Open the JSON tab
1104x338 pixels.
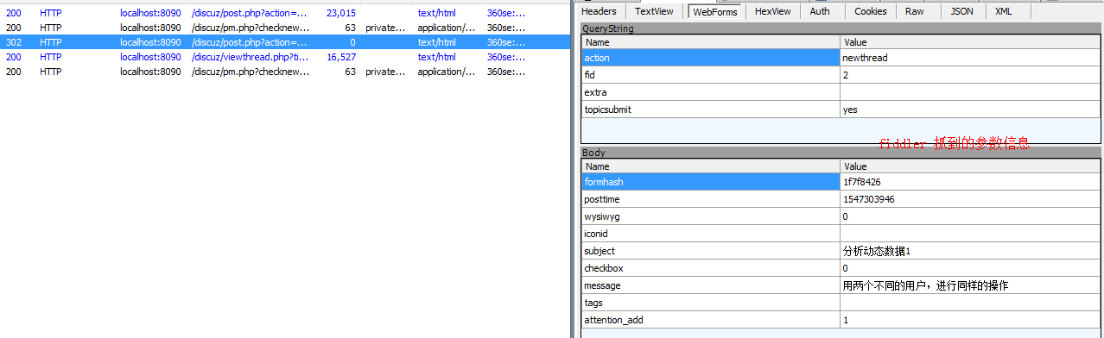[961, 11]
